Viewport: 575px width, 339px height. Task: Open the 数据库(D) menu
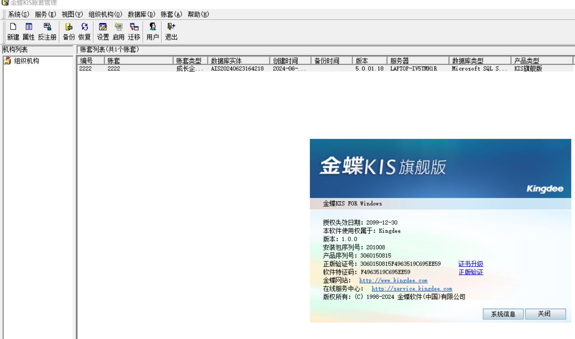point(142,14)
